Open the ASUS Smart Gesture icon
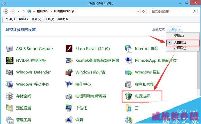The width and height of the screenshot is (201, 124). (9, 49)
